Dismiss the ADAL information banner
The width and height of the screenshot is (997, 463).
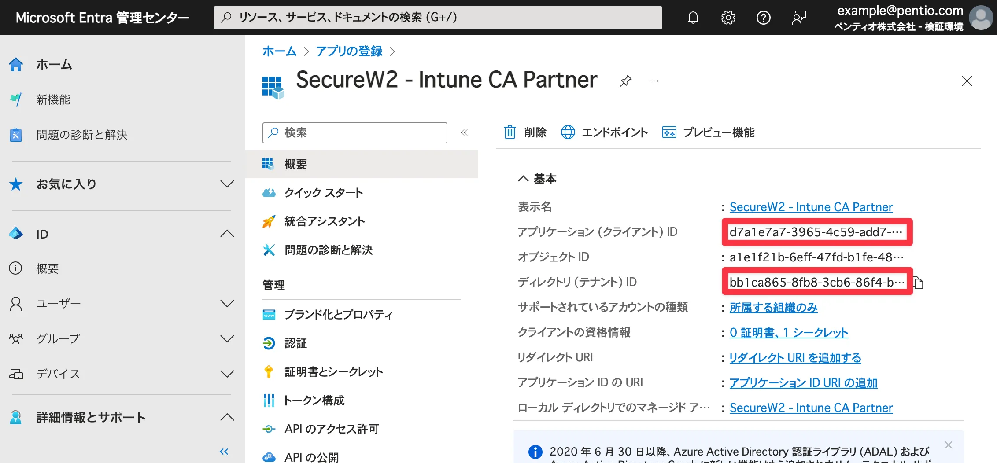click(948, 445)
